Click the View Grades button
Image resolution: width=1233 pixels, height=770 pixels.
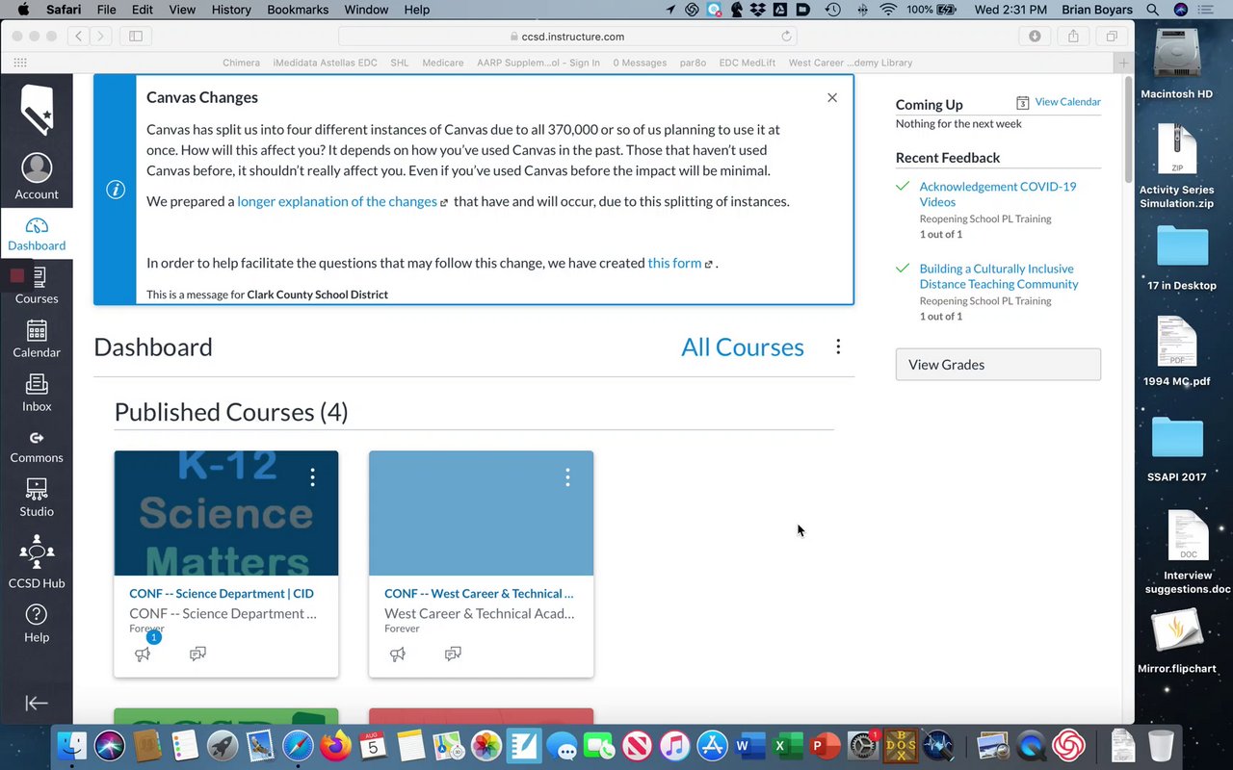pyautogui.click(x=998, y=365)
